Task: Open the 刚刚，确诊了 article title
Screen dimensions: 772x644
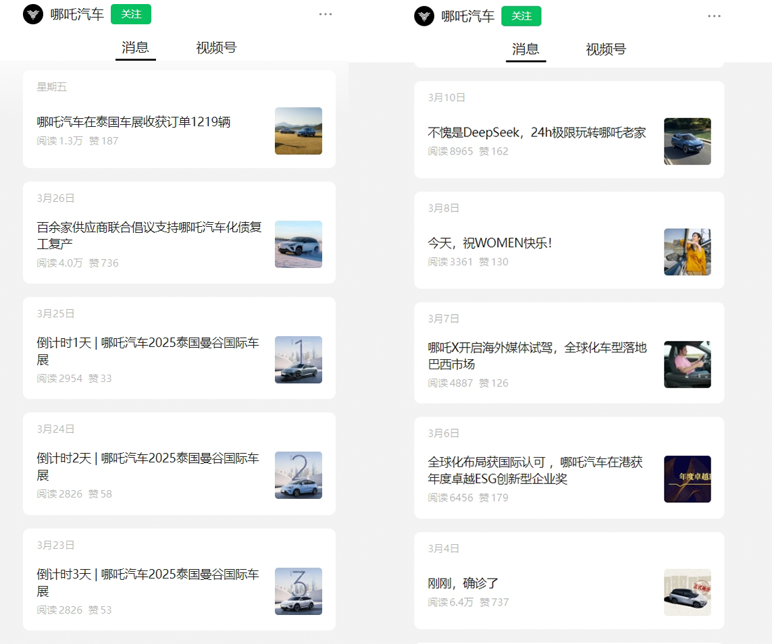Action: [x=463, y=583]
